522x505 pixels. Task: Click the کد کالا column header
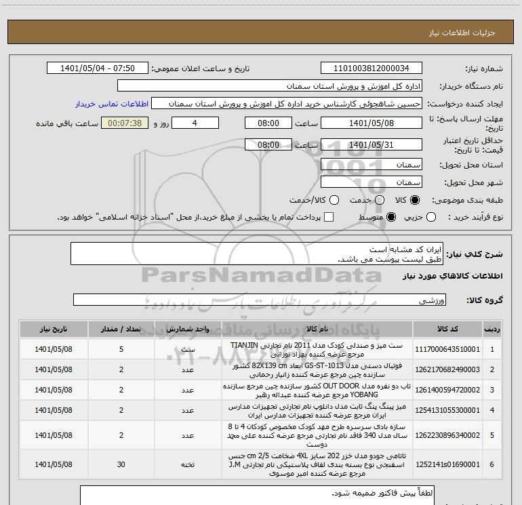click(x=447, y=329)
